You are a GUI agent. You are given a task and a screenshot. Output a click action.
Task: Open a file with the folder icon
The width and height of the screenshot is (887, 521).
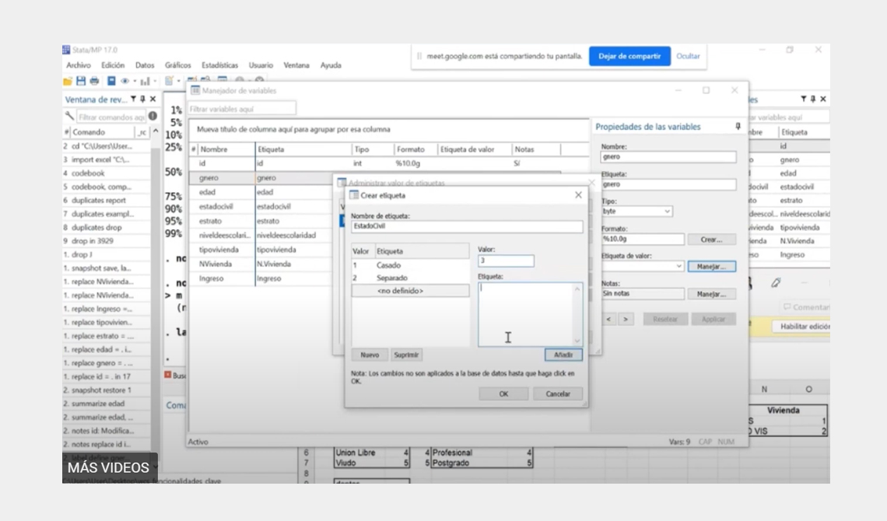68,82
